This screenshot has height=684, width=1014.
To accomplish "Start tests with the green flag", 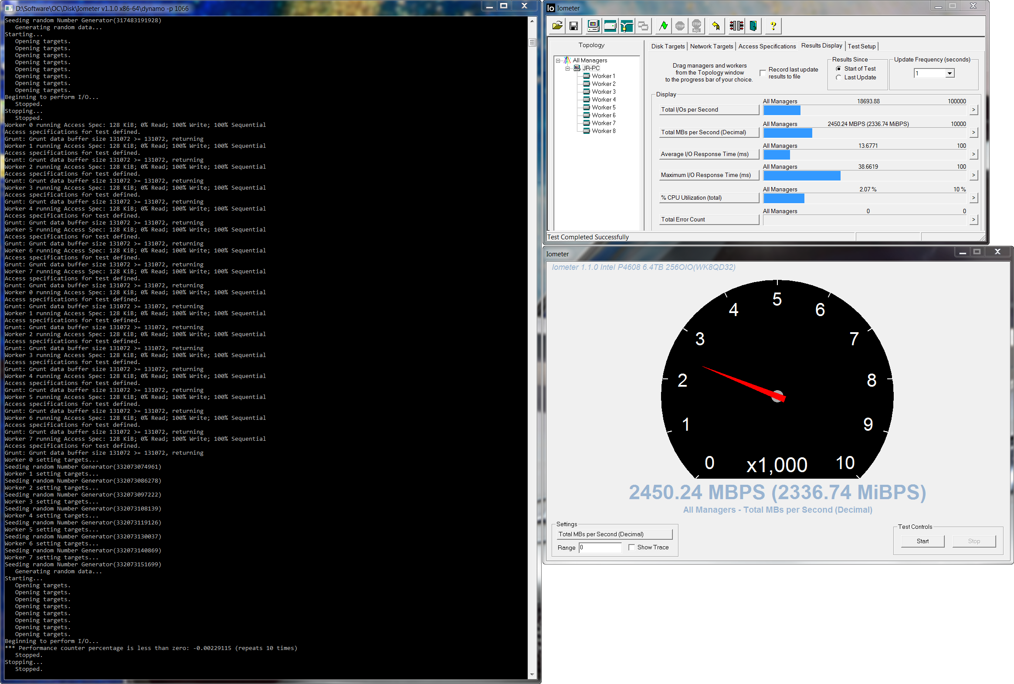I will click(x=664, y=26).
